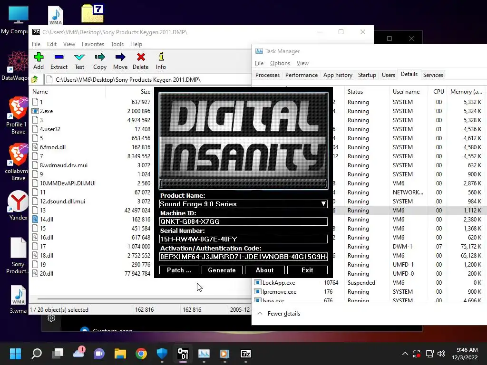Select Profile 1 Brave desktop shortcut
This screenshot has height=365, width=487.
point(18,115)
